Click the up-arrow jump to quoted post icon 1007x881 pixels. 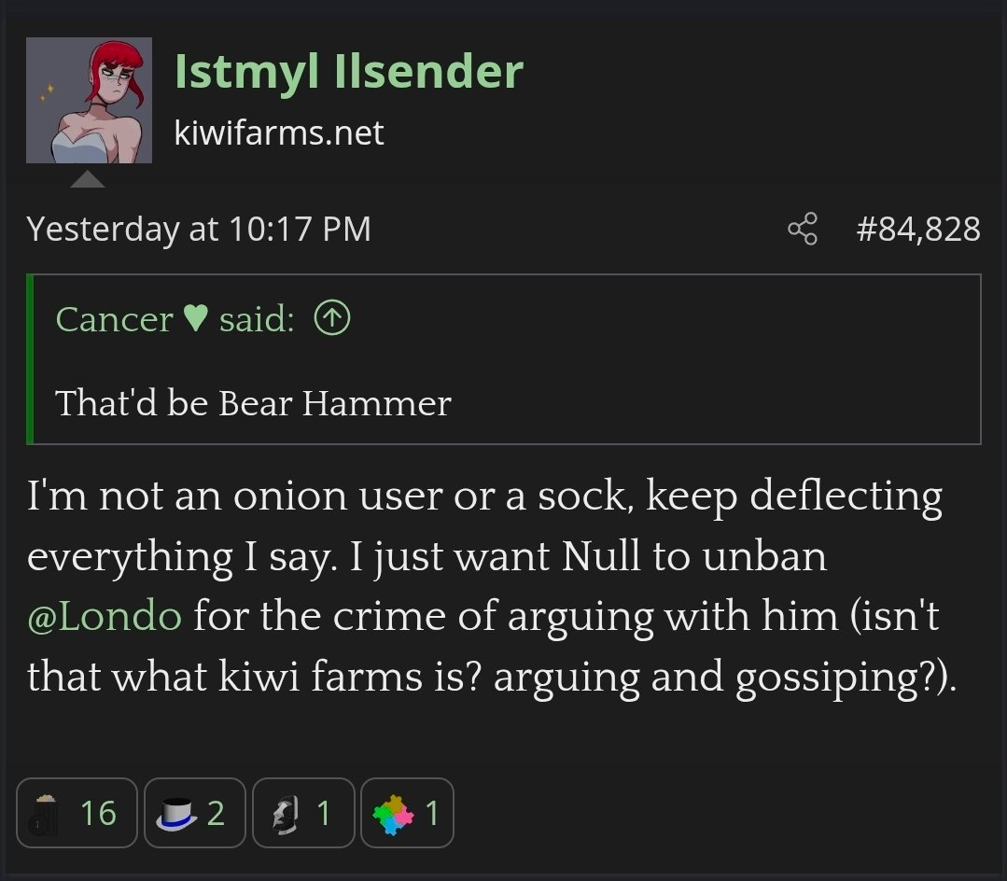click(x=332, y=319)
